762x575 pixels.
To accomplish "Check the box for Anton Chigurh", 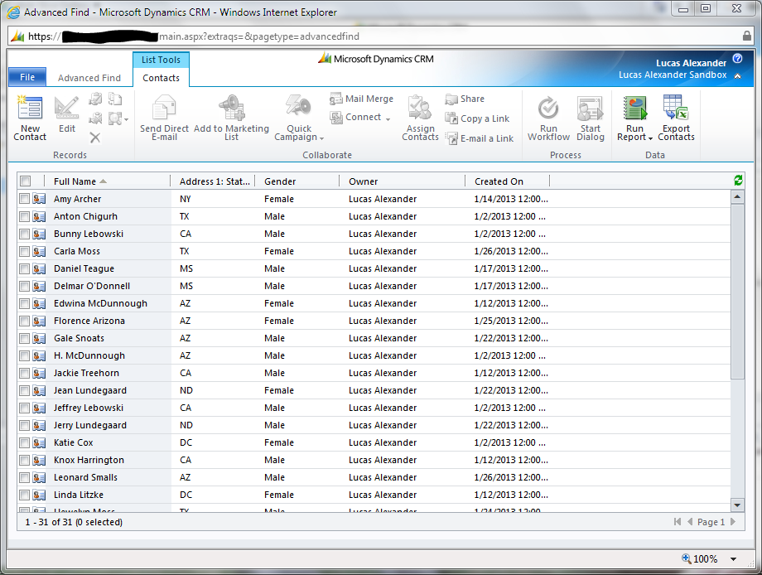I will (x=24, y=216).
